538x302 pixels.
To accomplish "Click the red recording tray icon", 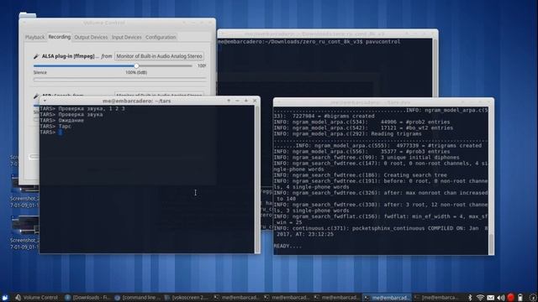I will pos(511,298).
